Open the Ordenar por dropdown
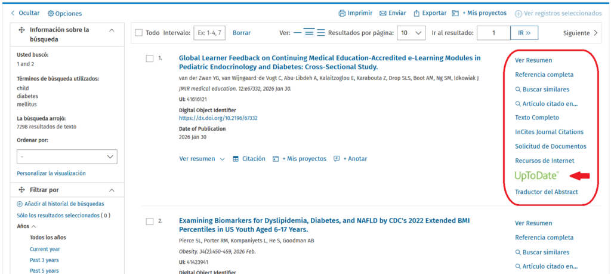This screenshot has height=274, width=611. 67,156
